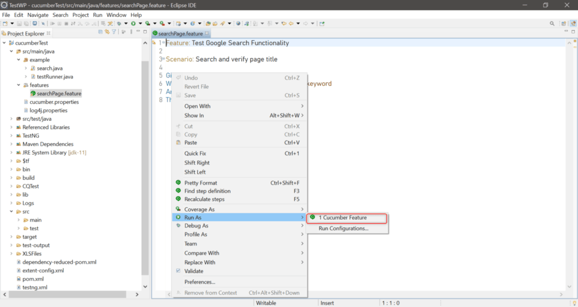Viewport: 578px width, 307px height.
Task: Select cucumber.properties file
Action: click(x=54, y=102)
